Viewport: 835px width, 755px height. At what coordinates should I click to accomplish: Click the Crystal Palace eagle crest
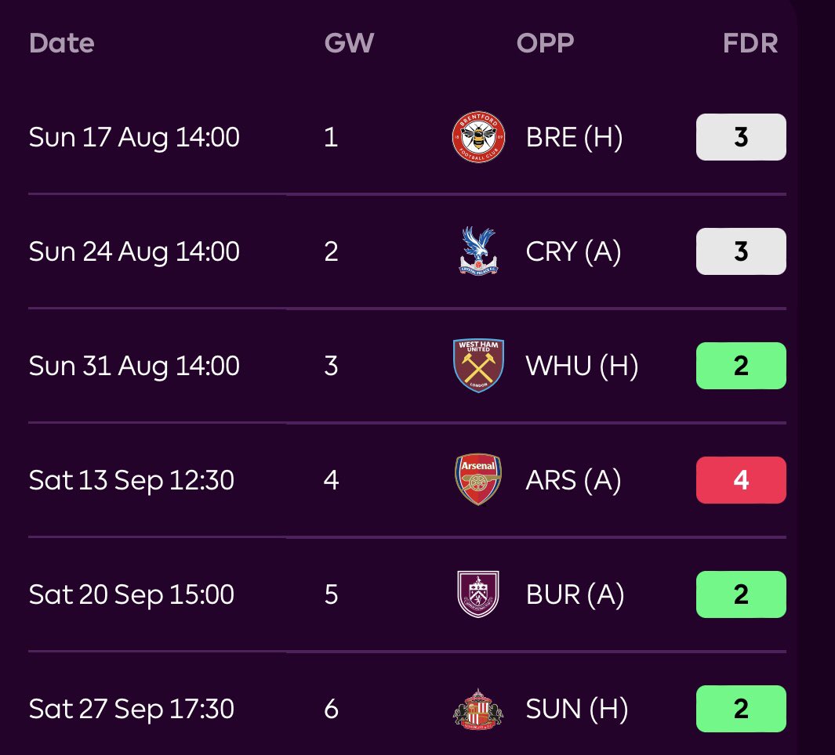(478, 251)
